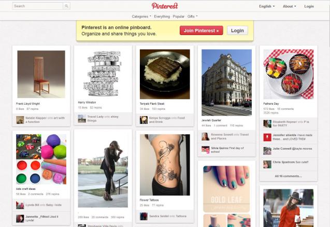Viewport: 330px width, 227px height.
Task: Open Lynda Bill's profile avatar
Action: coord(20,205)
